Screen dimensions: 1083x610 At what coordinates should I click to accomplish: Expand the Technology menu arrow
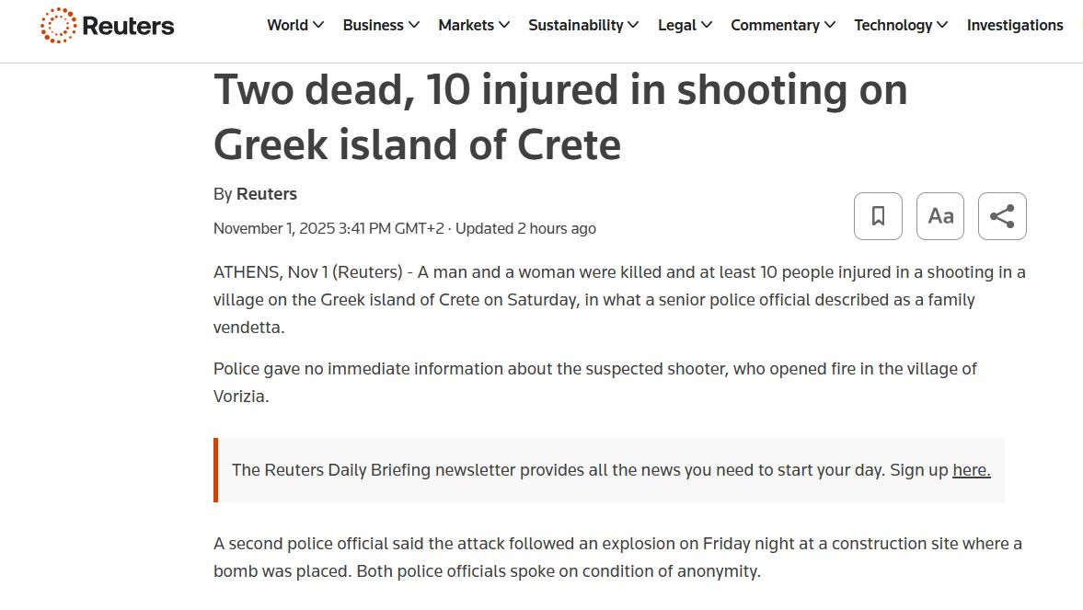[942, 26]
